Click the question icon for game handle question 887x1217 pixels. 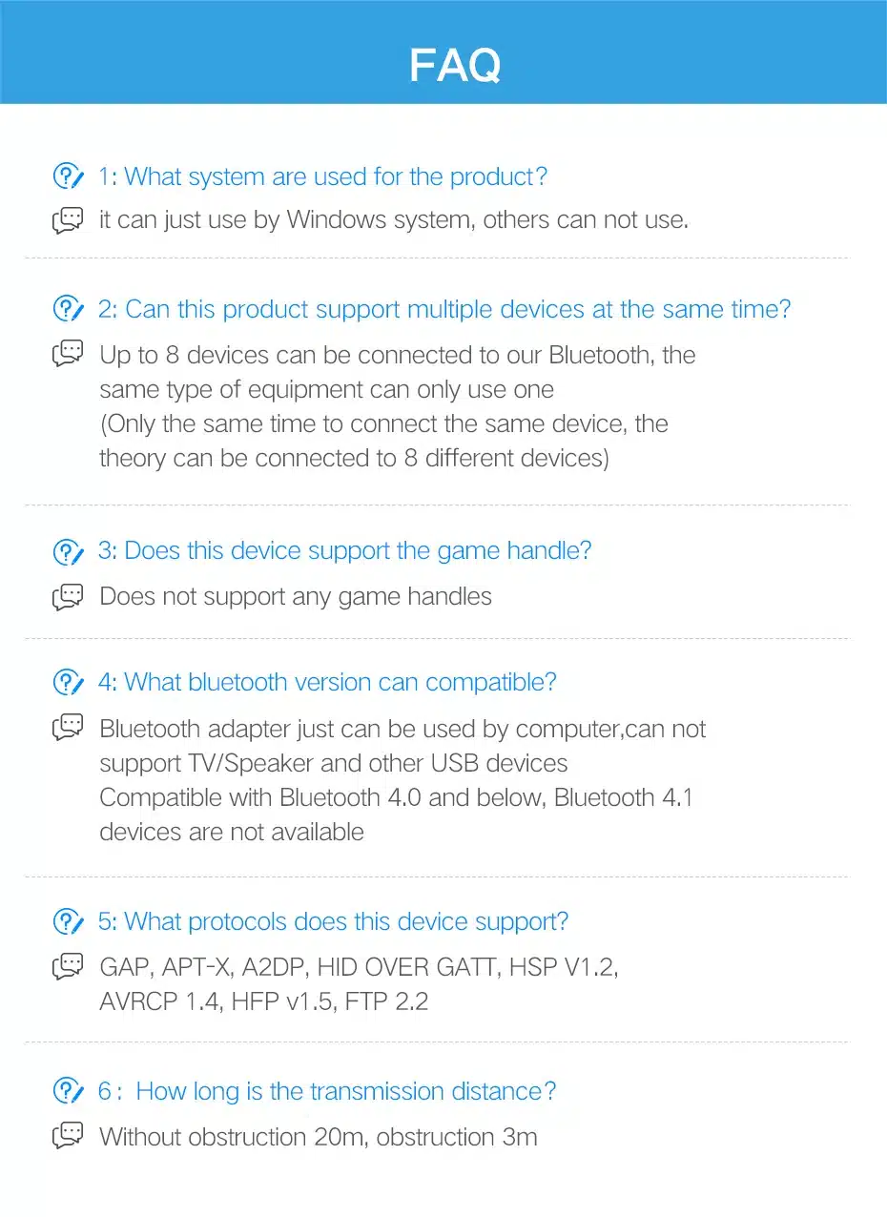tap(68, 551)
